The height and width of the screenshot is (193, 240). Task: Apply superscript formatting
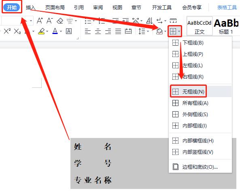(7, 31)
